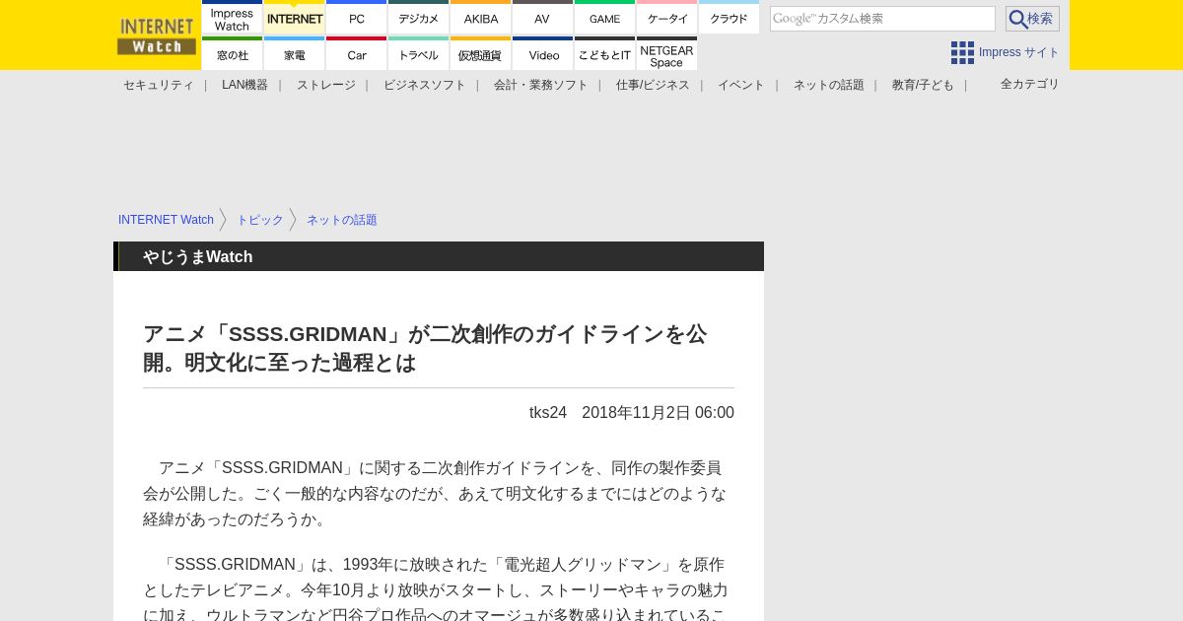Open the セキュリティ category
Viewport: 1183px width, 621px height.
coord(158,85)
